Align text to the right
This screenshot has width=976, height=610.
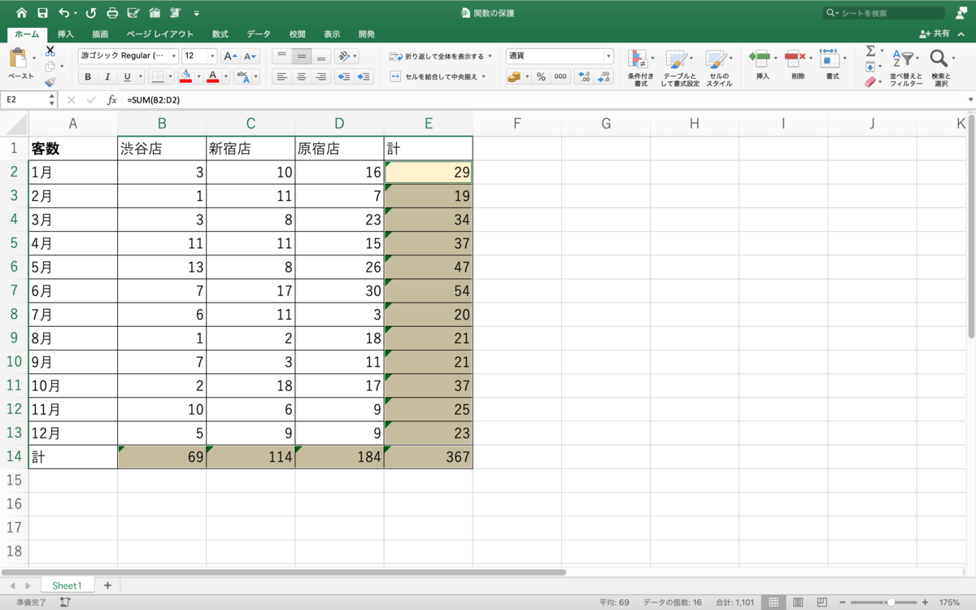(321, 76)
